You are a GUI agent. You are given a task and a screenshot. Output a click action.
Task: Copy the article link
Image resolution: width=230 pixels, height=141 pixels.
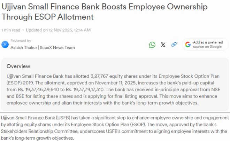(x=174, y=44)
